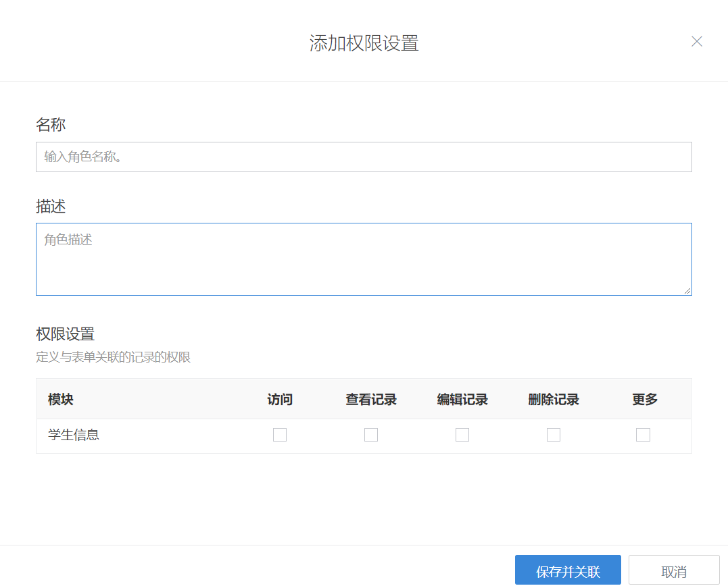Click the 权限设置 section heading
728x586 pixels.
(x=65, y=334)
